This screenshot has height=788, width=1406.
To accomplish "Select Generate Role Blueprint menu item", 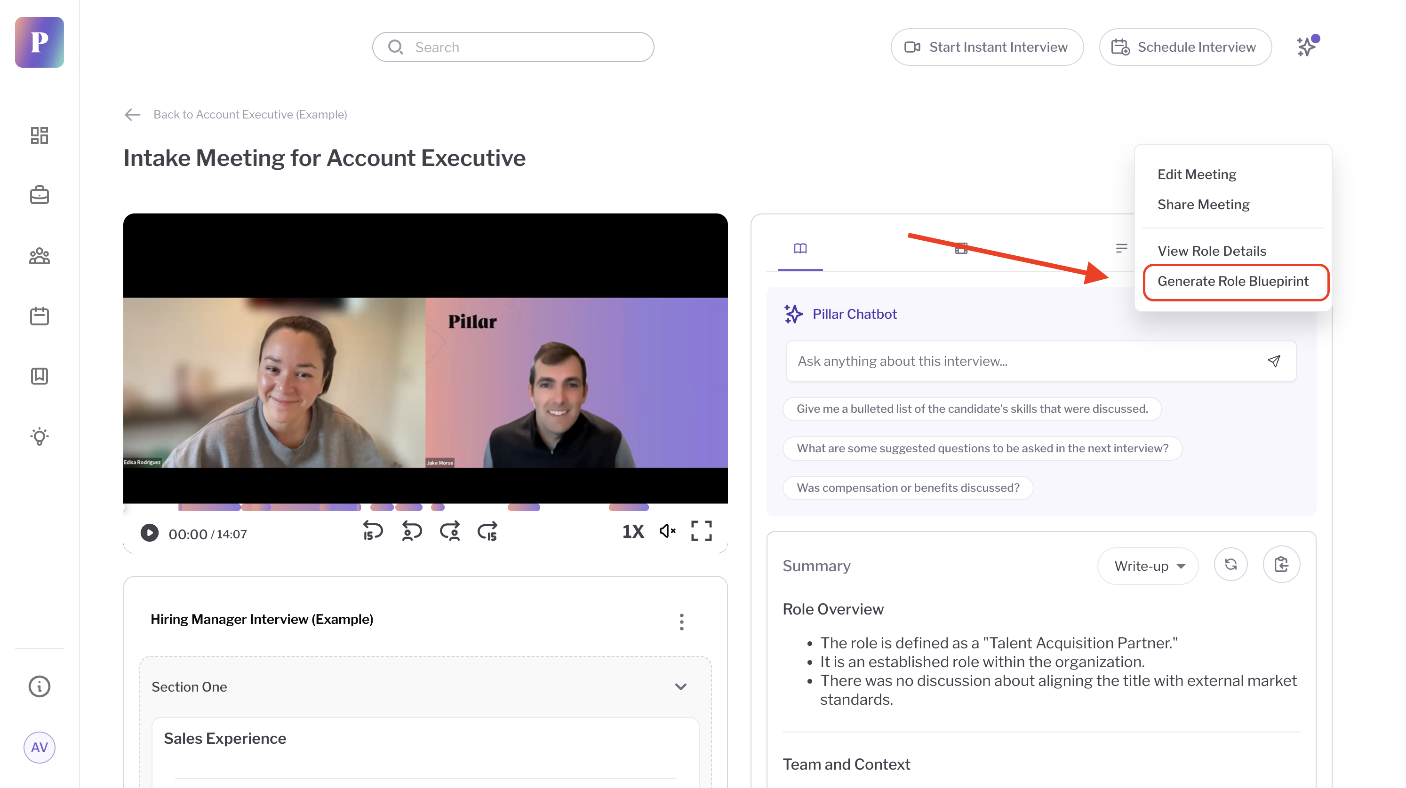I will (x=1233, y=281).
